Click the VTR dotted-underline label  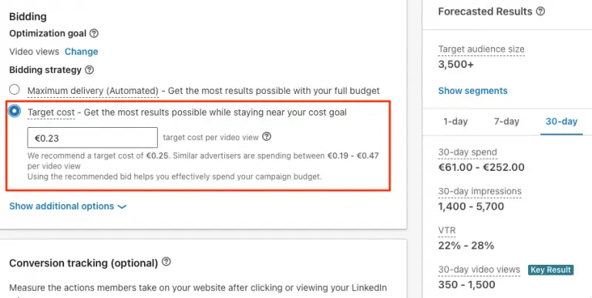point(447,230)
